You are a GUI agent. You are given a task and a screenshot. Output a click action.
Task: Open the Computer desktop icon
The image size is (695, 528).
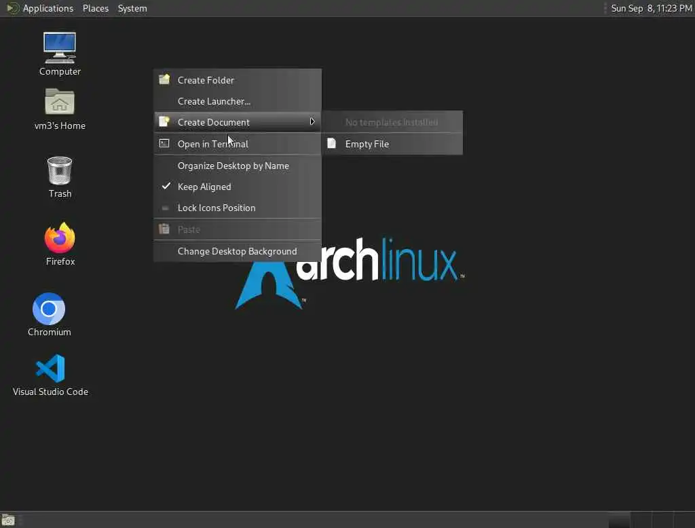[x=60, y=48]
